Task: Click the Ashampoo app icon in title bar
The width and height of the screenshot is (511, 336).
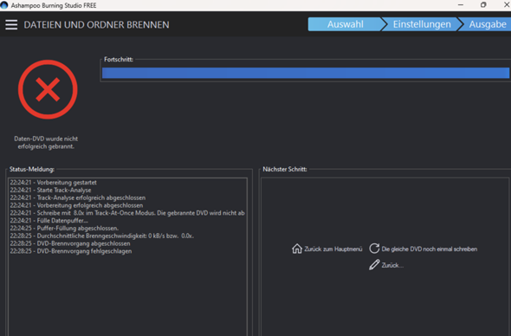Action: click(4, 5)
